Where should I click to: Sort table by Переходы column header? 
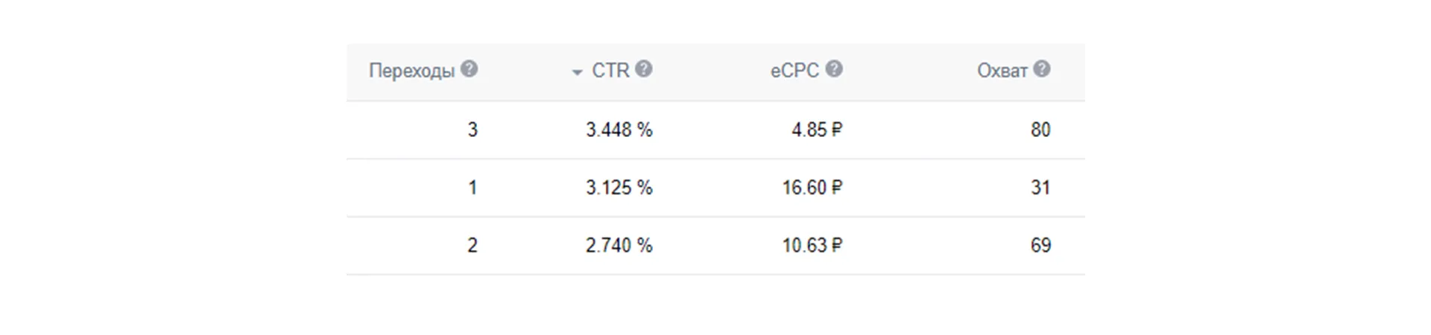click(411, 71)
